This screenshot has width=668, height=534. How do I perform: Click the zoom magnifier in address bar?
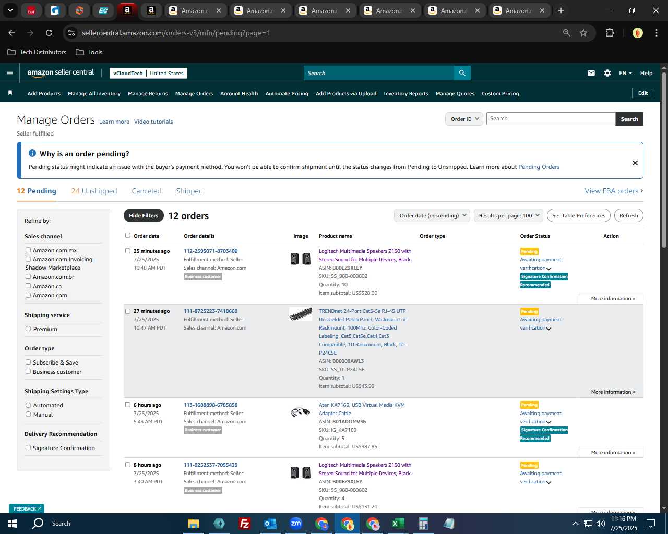566,33
